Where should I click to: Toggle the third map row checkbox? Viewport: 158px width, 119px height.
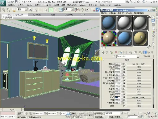click(x=124, y=69)
